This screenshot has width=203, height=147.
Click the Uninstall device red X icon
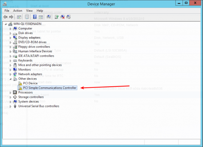pyautogui.click(x=63, y=17)
